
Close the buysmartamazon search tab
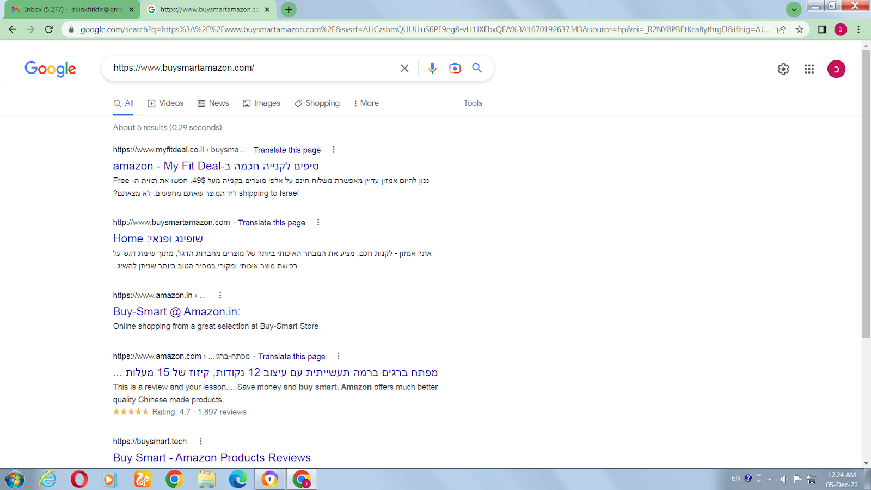pos(267,9)
